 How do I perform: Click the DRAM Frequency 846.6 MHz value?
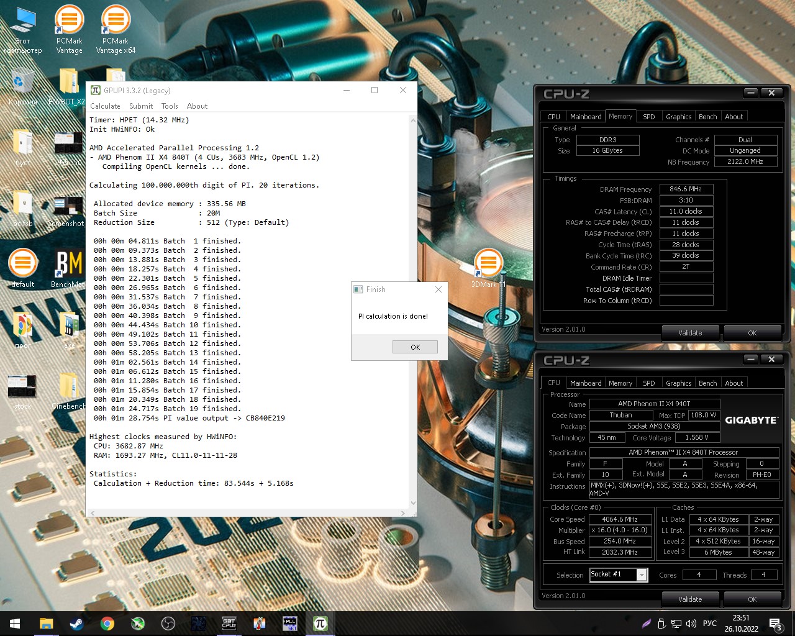tap(686, 189)
